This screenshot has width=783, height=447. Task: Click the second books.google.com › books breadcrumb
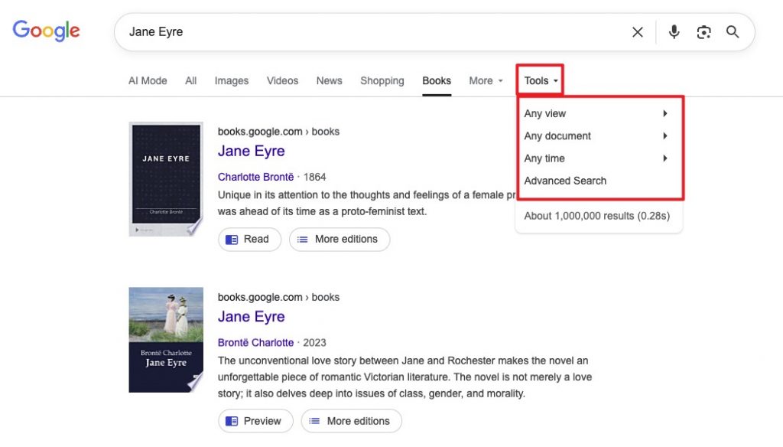tap(278, 297)
